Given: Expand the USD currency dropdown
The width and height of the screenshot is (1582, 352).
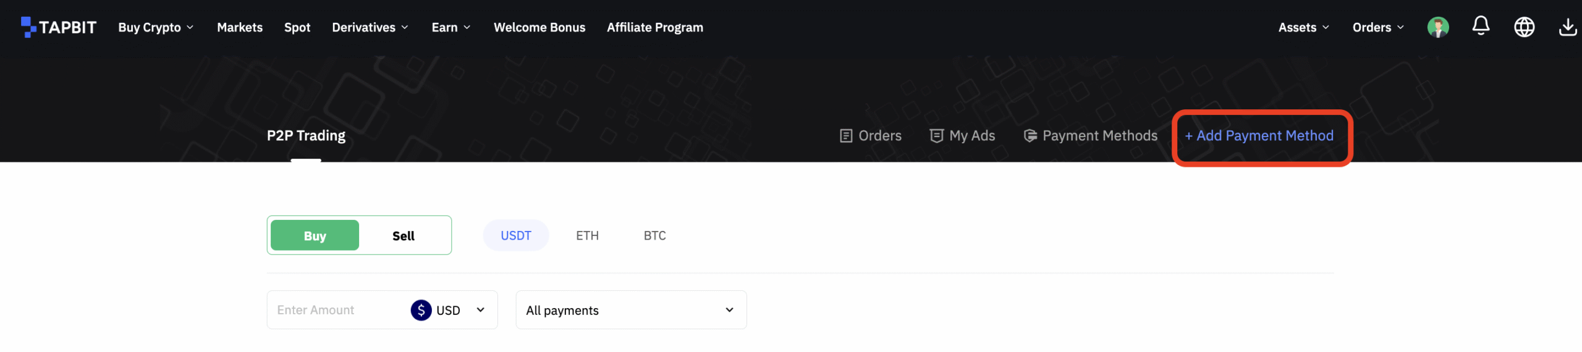Looking at the screenshot, I should [x=480, y=310].
